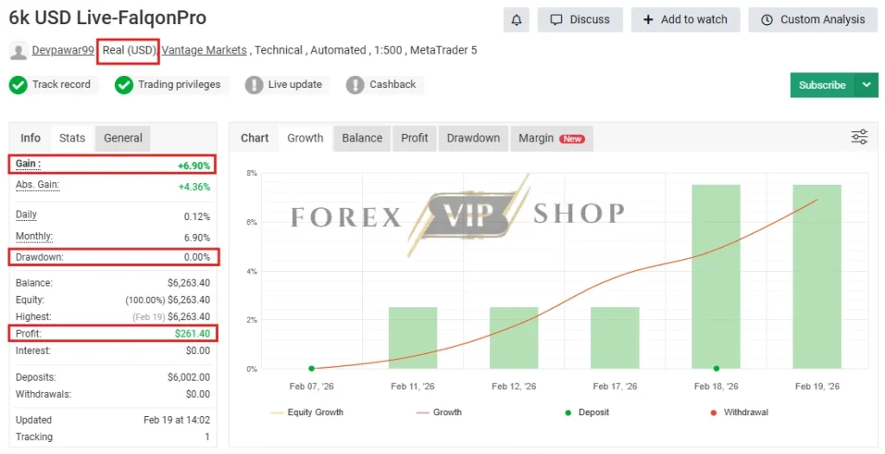Click the Feb 11 '26 chart bar

pos(412,337)
